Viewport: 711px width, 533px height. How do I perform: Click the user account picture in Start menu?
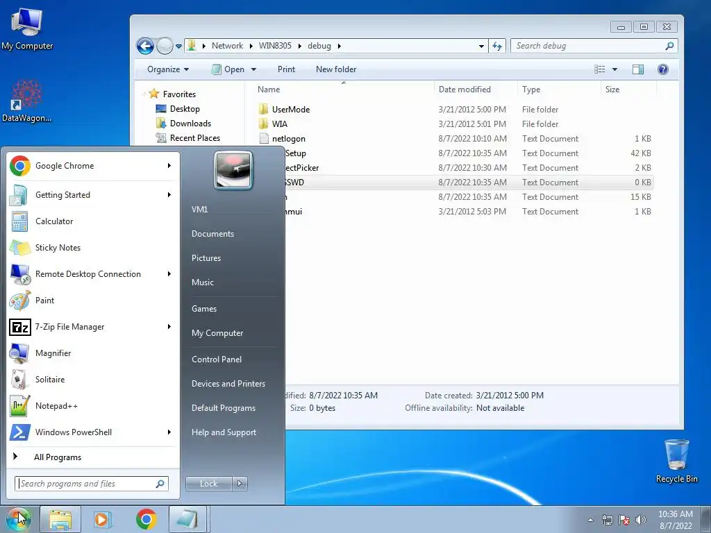click(233, 171)
